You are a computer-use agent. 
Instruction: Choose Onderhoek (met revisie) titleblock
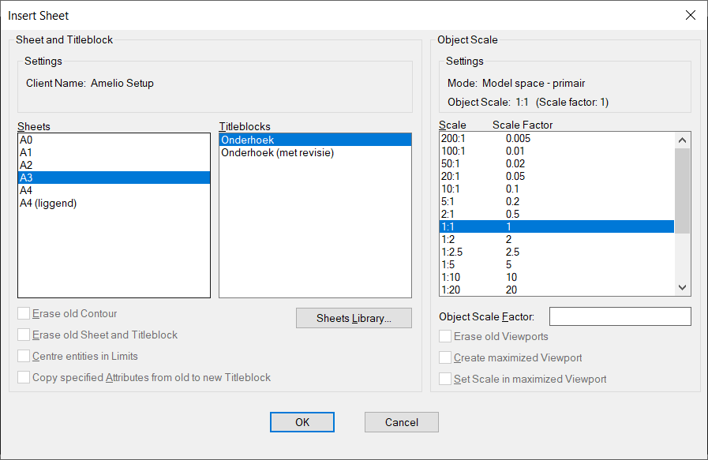point(315,152)
